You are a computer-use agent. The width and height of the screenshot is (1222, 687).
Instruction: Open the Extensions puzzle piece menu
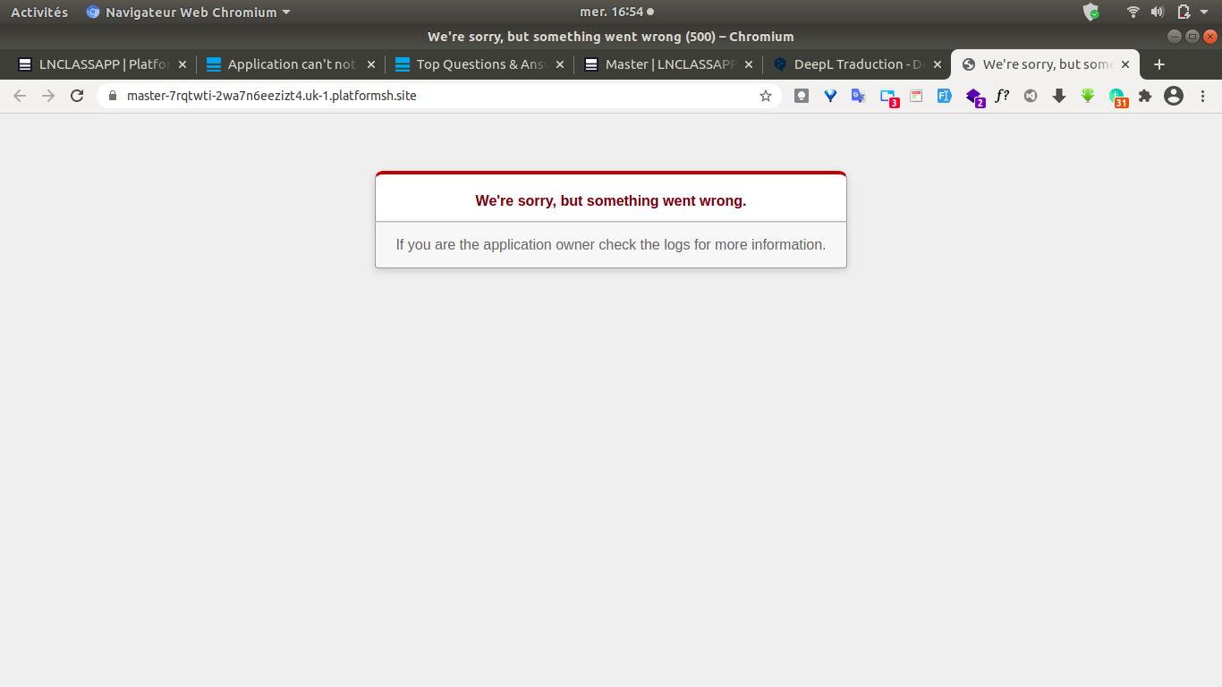[1145, 96]
